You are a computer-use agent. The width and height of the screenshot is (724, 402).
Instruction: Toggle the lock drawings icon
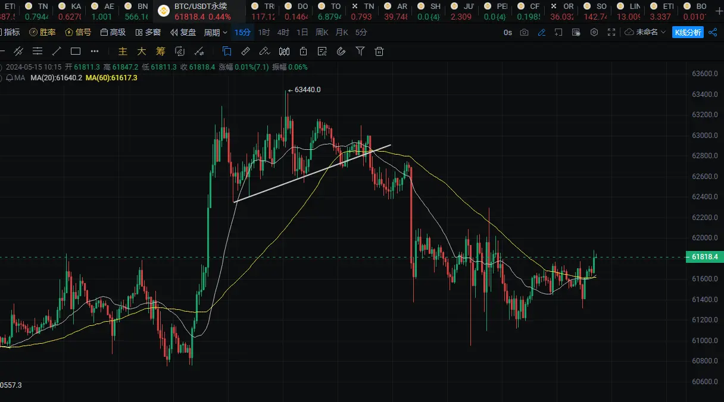click(x=303, y=51)
